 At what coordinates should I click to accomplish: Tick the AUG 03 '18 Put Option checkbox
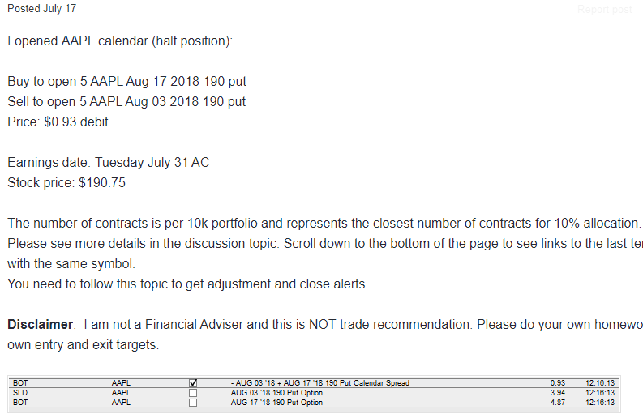[193, 393]
